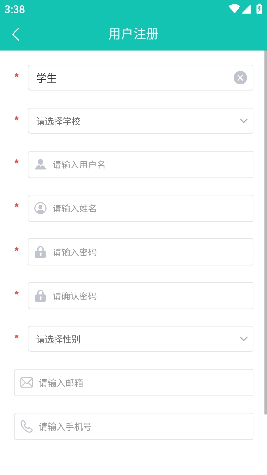
Task: Tap the back arrow in the header
Action: click(16, 34)
